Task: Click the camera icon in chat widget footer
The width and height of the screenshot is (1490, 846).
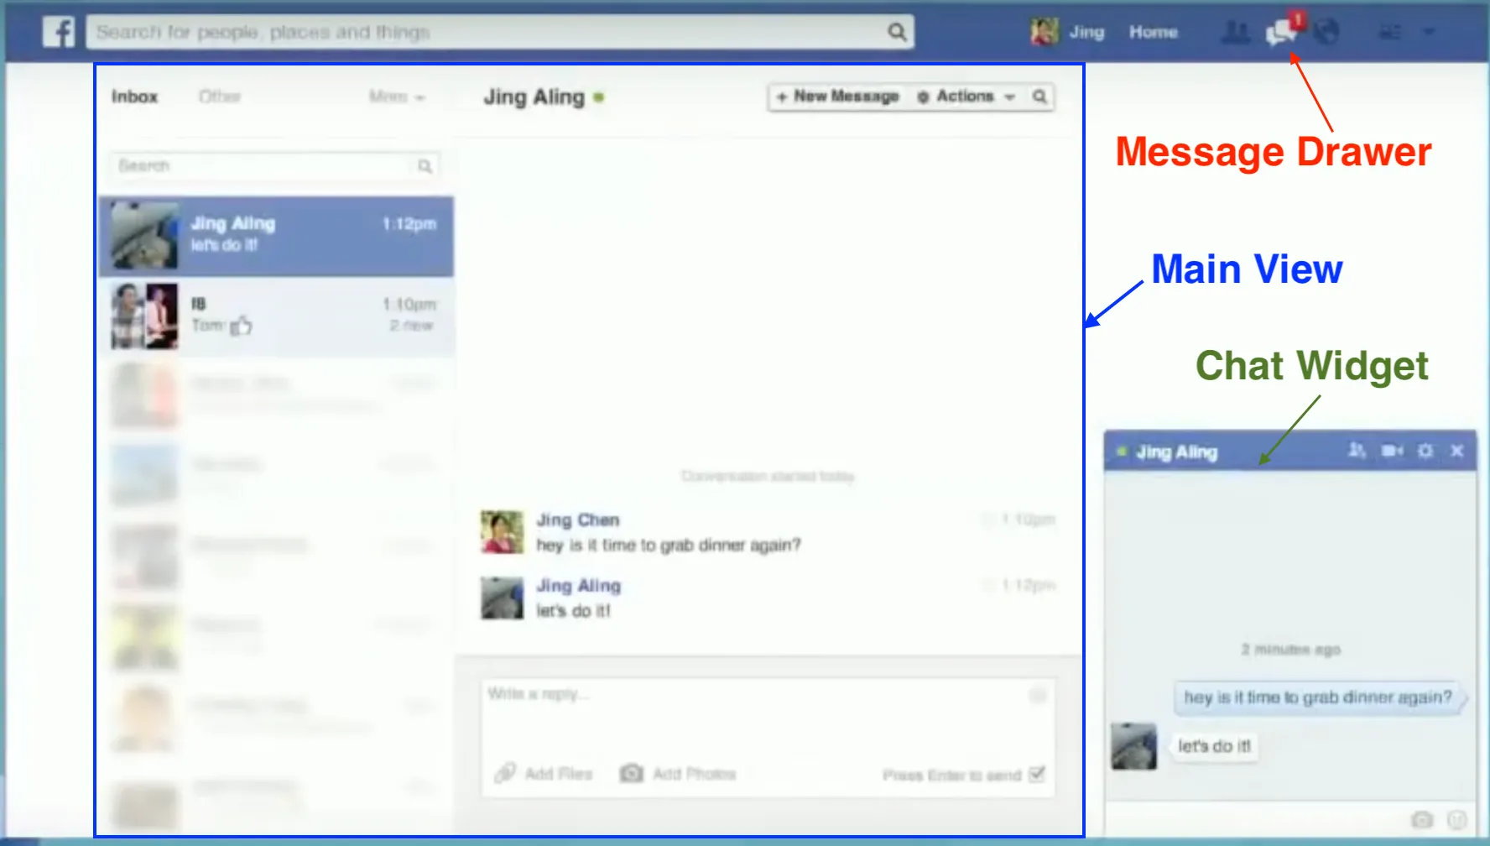Action: (1422, 819)
